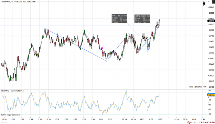Click the 26400 price axis label
This screenshot has width=215, height=124.
click(x=211, y=87)
